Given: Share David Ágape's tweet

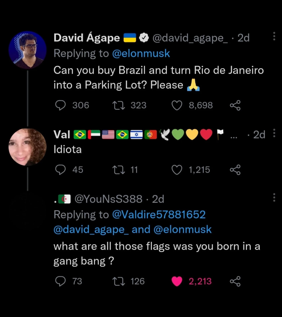Looking at the screenshot, I should [x=235, y=105].
